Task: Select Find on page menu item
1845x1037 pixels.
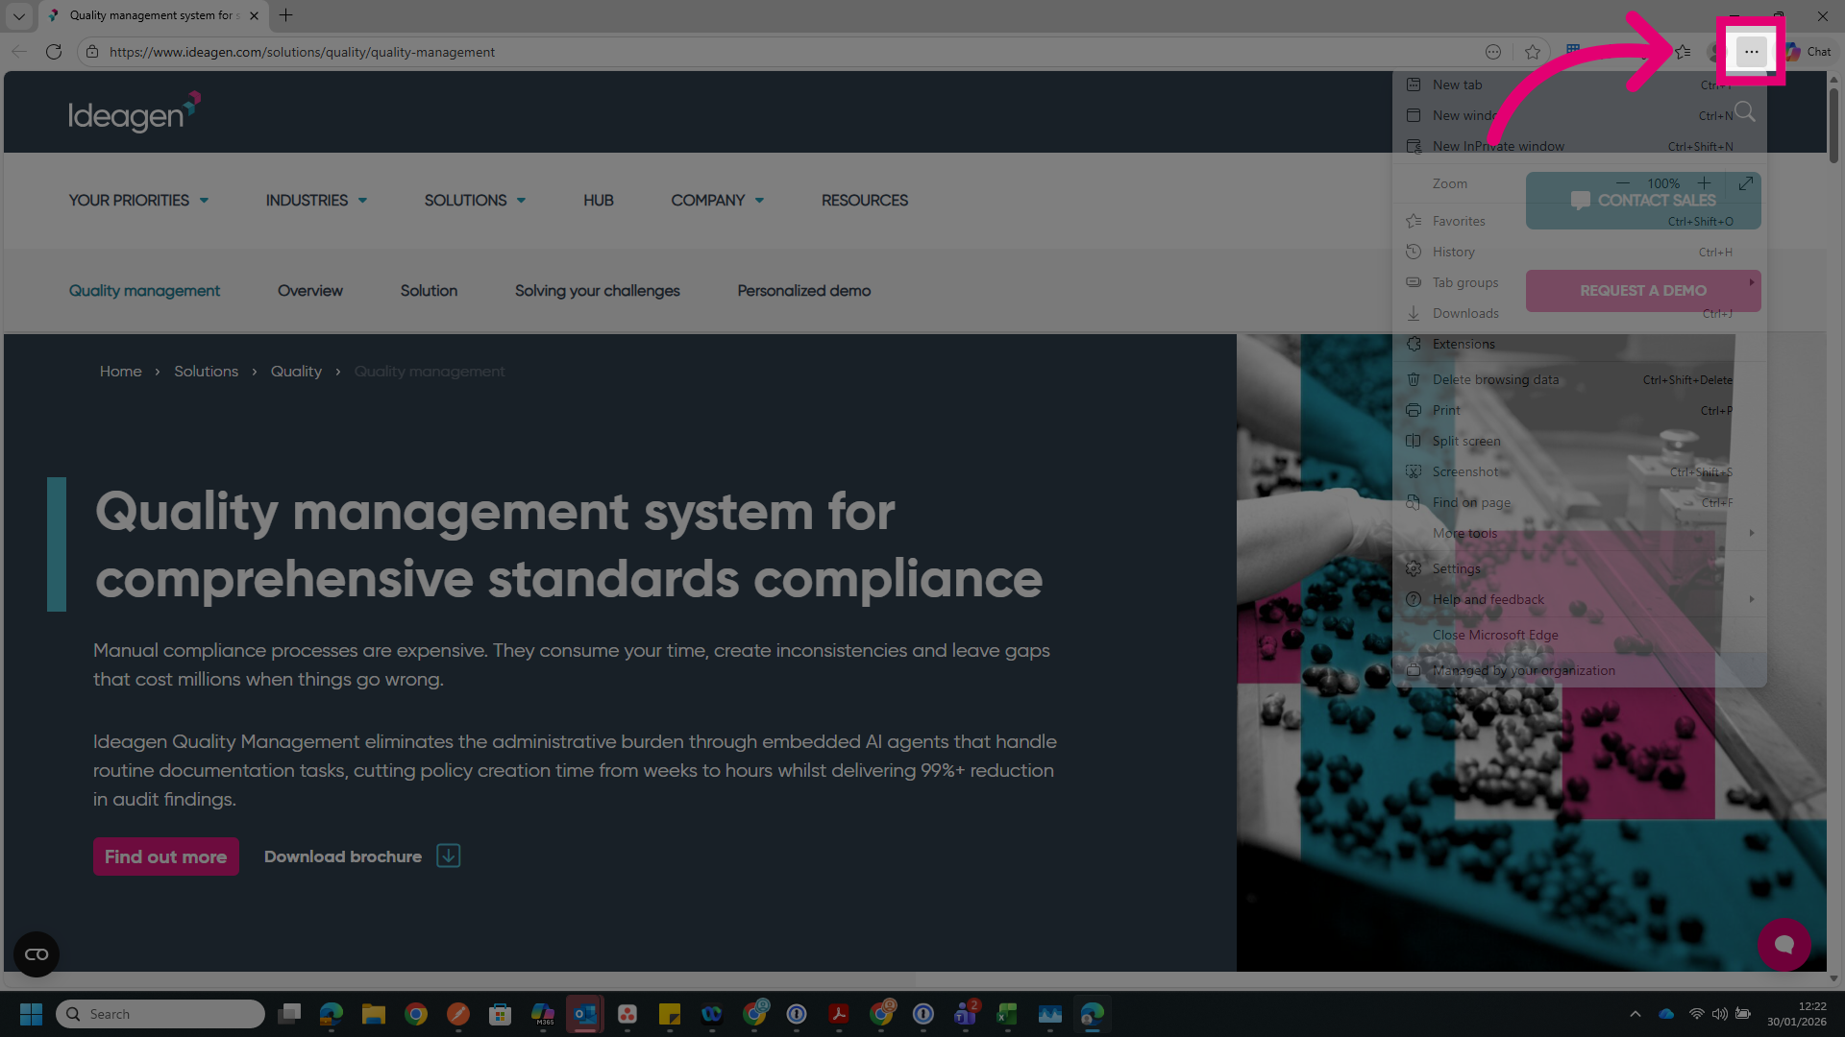Action: [x=1579, y=502]
